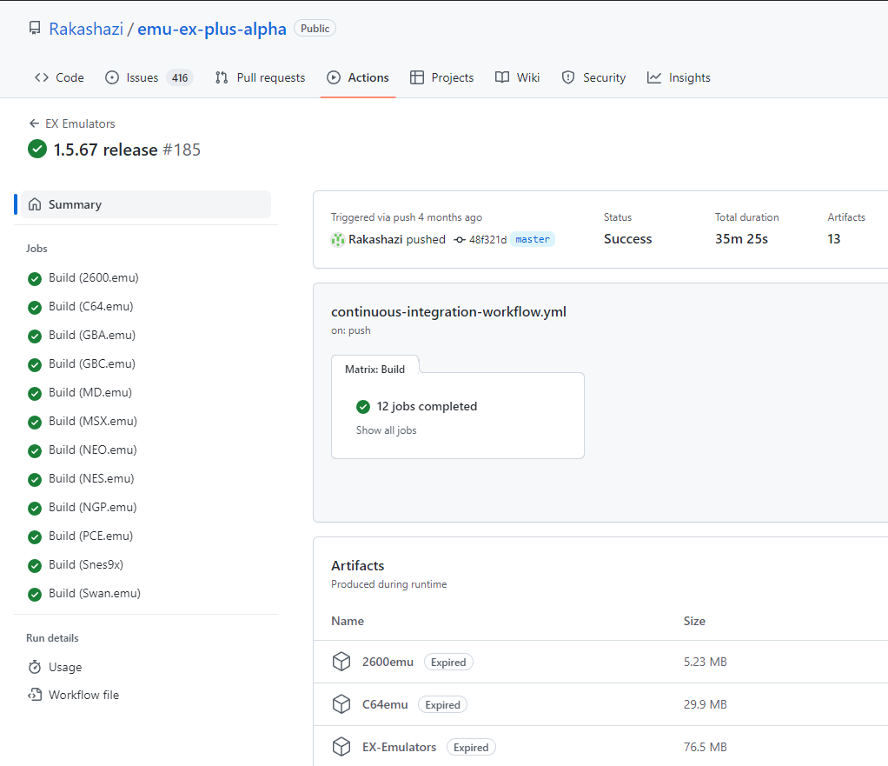The image size is (888, 766).
Task: Open the emu-ex-plus-alpha repository link
Action: tap(212, 29)
